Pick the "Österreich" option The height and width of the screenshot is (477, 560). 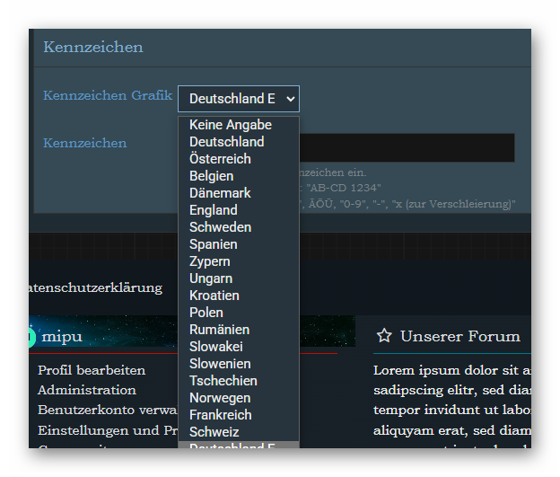[x=220, y=159]
